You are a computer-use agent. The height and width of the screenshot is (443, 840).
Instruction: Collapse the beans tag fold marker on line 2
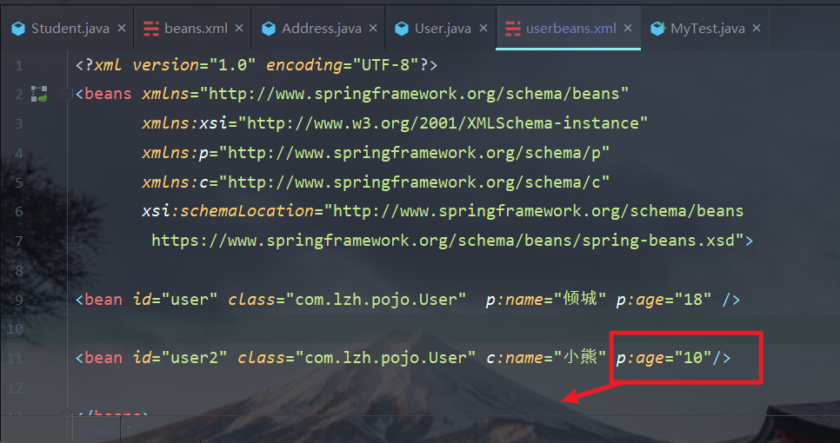point(67,95)
